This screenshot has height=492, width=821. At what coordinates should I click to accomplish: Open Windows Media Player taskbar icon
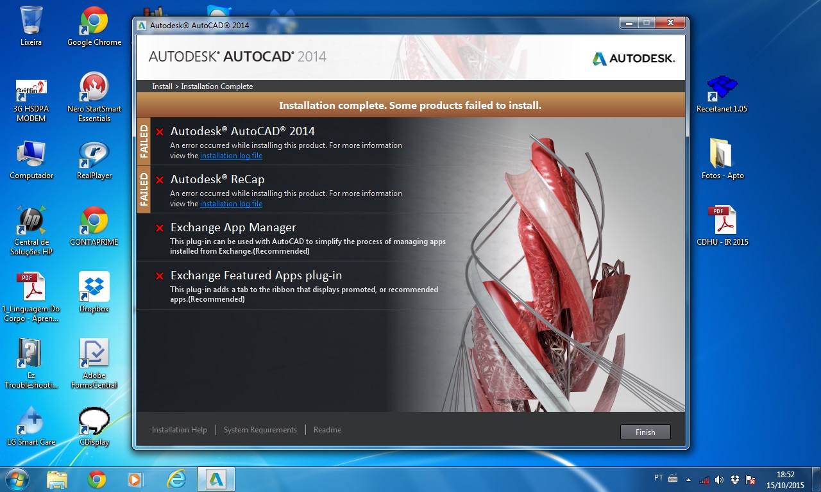pyautogui.click(x=135, y=479)
